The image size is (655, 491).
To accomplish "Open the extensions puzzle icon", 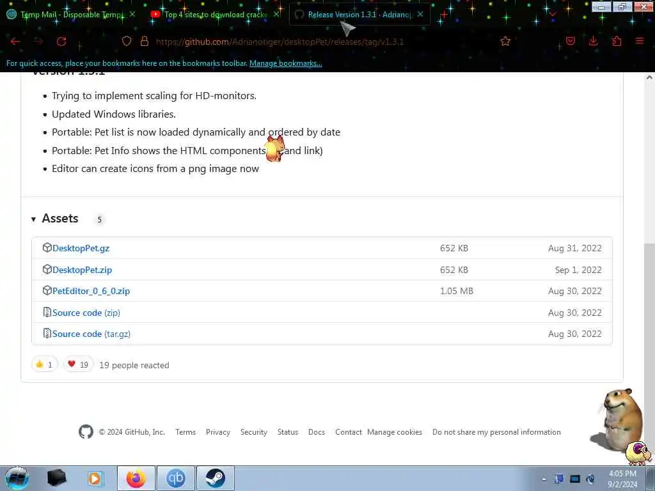I will tap(617, 41).
